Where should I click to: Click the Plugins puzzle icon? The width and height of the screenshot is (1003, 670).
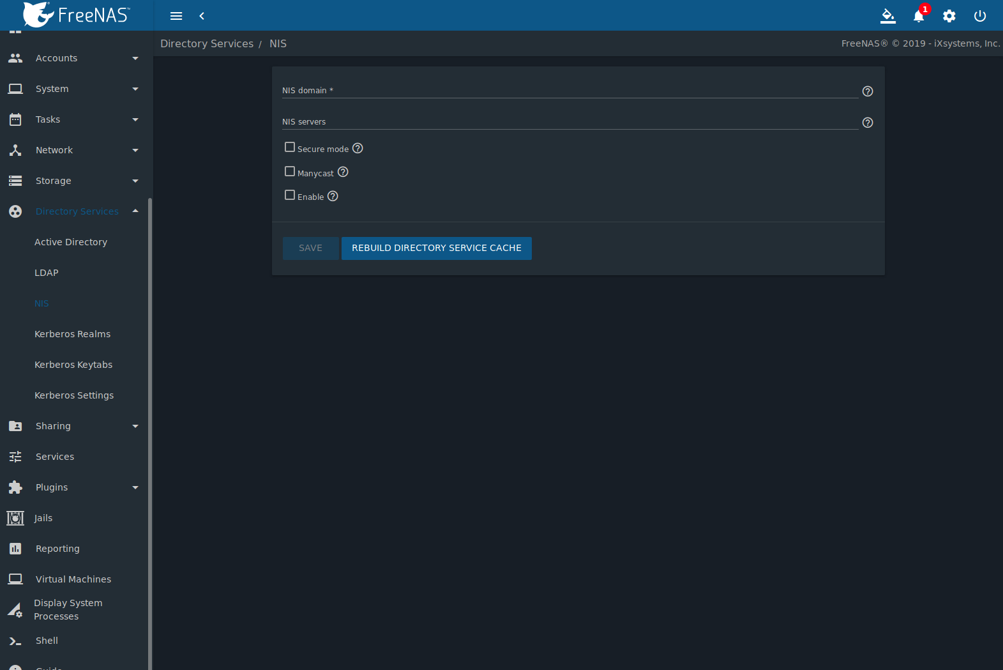click(x=15, y=487)
